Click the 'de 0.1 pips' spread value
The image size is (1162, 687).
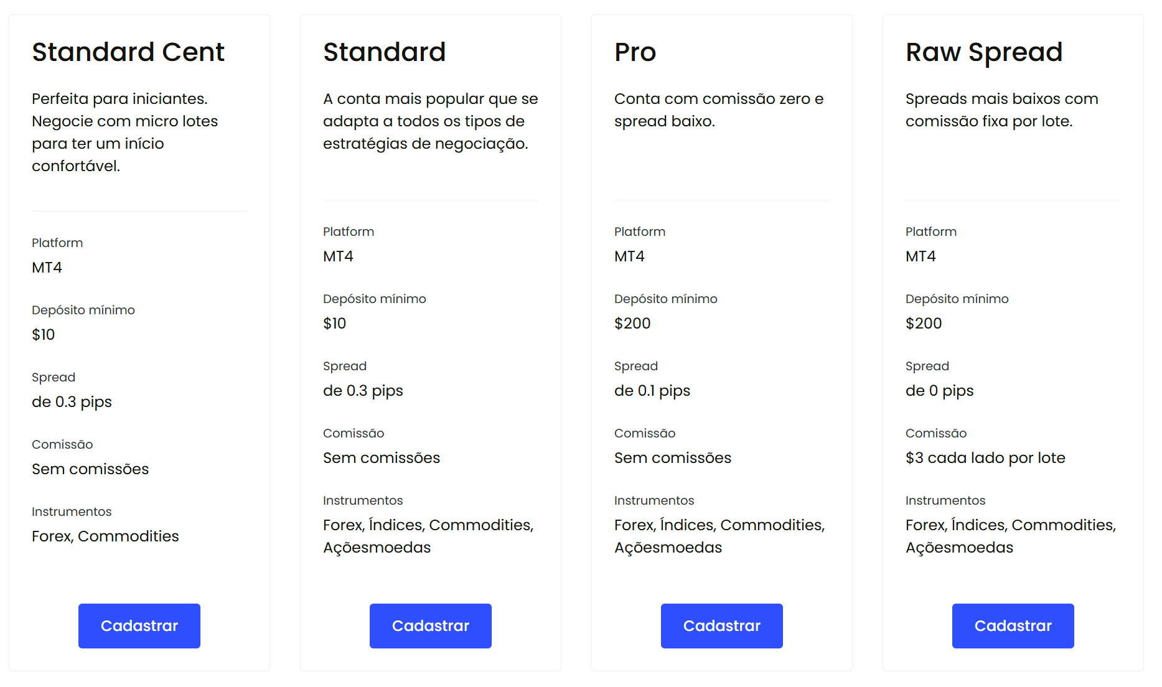pyautogui.click(x=652, y=391)
